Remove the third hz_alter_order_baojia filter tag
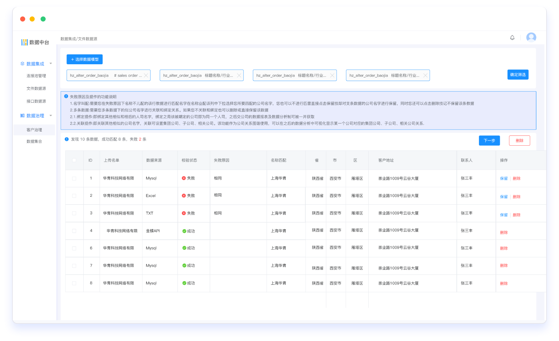The height and width of the screenshot is (341, 559). [332, 75]
